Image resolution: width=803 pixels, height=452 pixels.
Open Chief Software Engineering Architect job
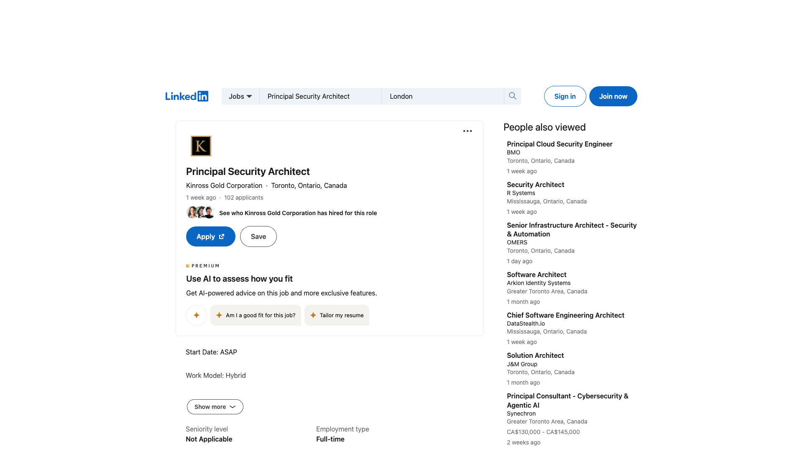click(565, 315)
